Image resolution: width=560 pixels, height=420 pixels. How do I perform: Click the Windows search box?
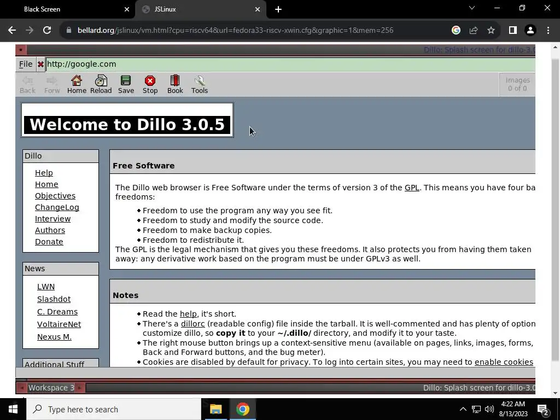[x=114, y=409]
